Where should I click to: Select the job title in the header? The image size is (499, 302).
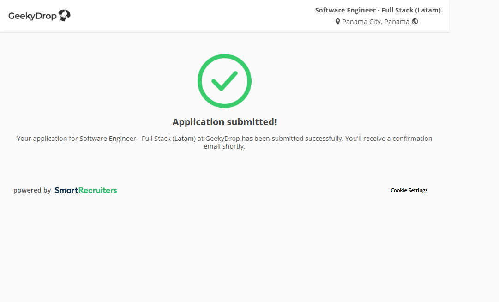tap(378, 10)
